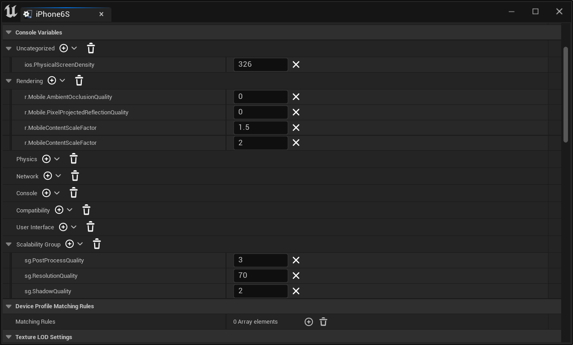Open the Console group dropdown arrow
The width and height of the screenshot is (573, 345).
click(57, 193)
